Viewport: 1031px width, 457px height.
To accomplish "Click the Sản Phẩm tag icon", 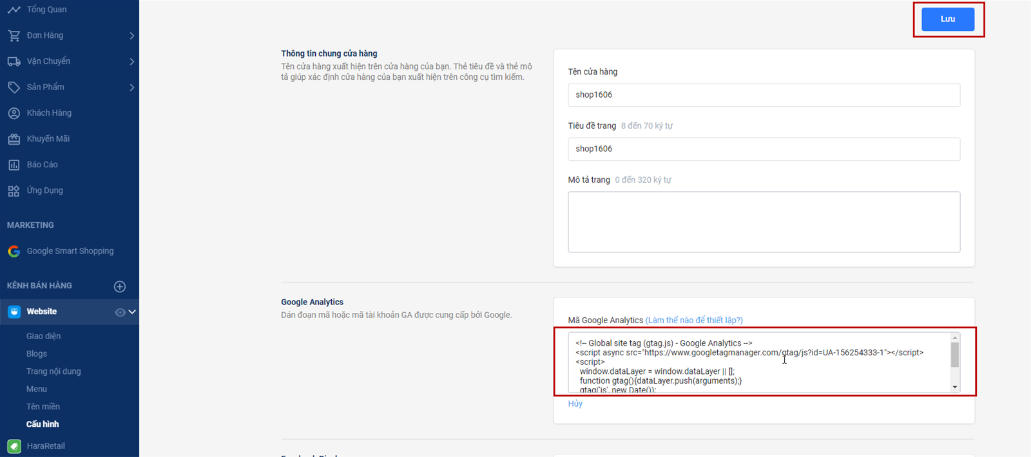I will [x=14, y=87].
